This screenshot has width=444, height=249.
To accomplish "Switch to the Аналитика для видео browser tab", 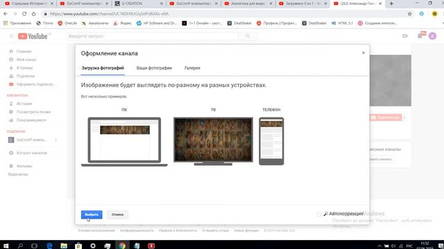I will 248,3.
